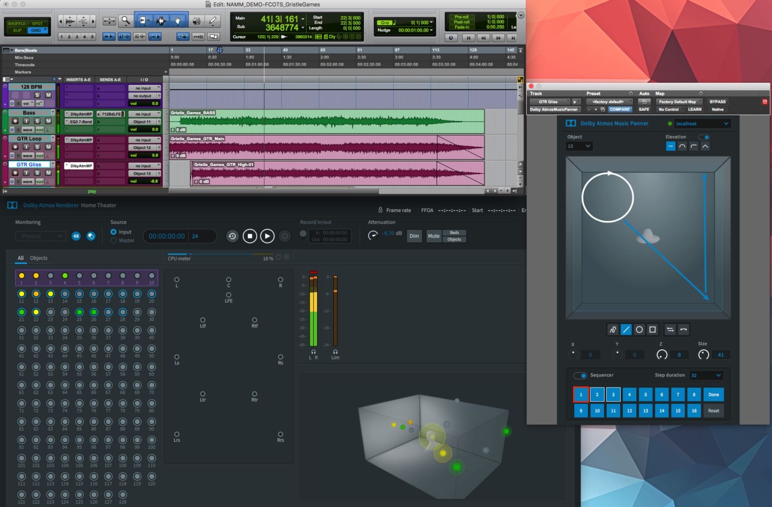The width and height of the screenshot is (772, 507).
Task: Click the Done button in the sequencer
Action: [713, 395]
